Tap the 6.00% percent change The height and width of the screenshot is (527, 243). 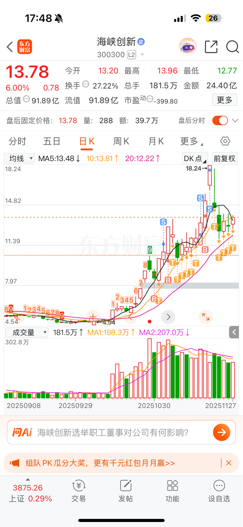point(18,88)
